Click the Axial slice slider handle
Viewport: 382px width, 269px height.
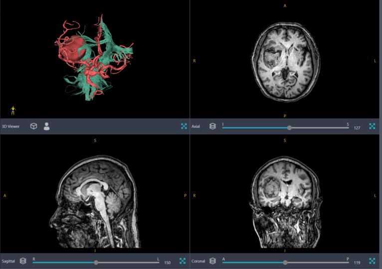(x=289, y=128)
